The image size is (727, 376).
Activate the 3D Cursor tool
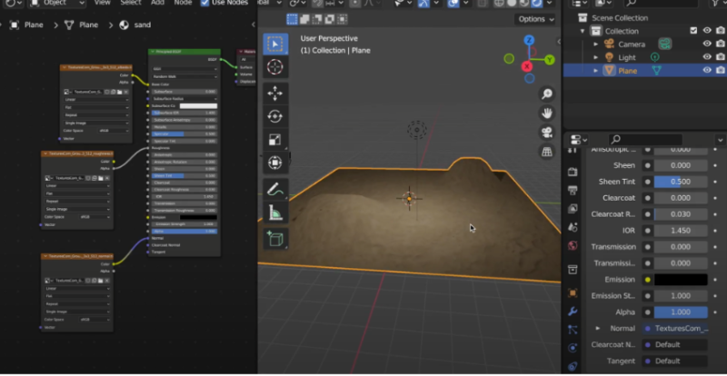275,67
